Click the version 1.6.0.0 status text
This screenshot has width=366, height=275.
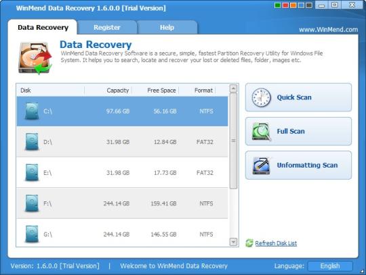(x=55, y=266)
